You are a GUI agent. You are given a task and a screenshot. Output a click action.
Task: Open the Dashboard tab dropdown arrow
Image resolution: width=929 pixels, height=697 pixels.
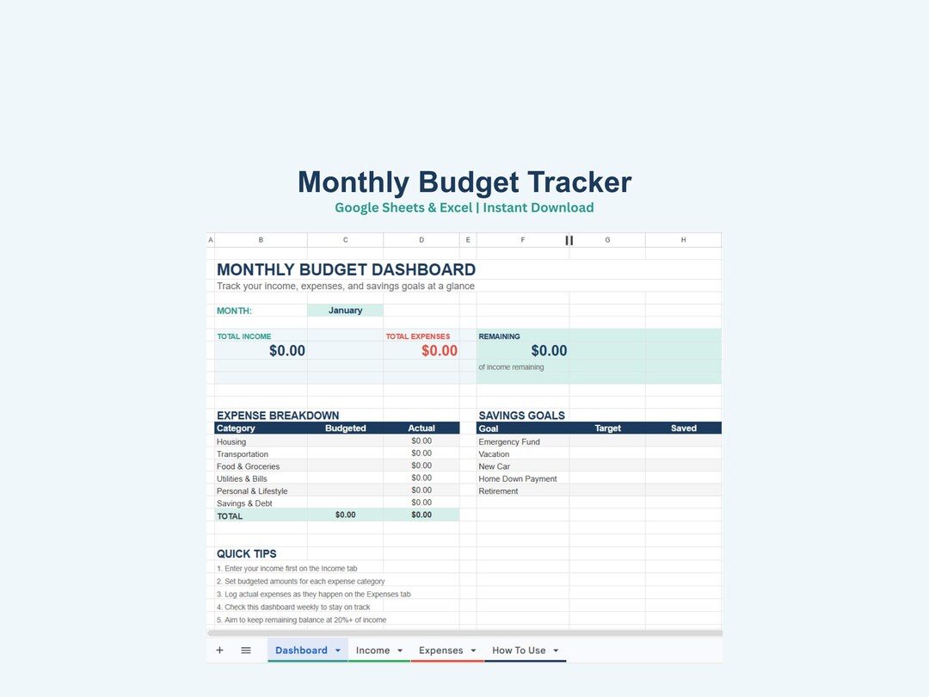[338, 651]
